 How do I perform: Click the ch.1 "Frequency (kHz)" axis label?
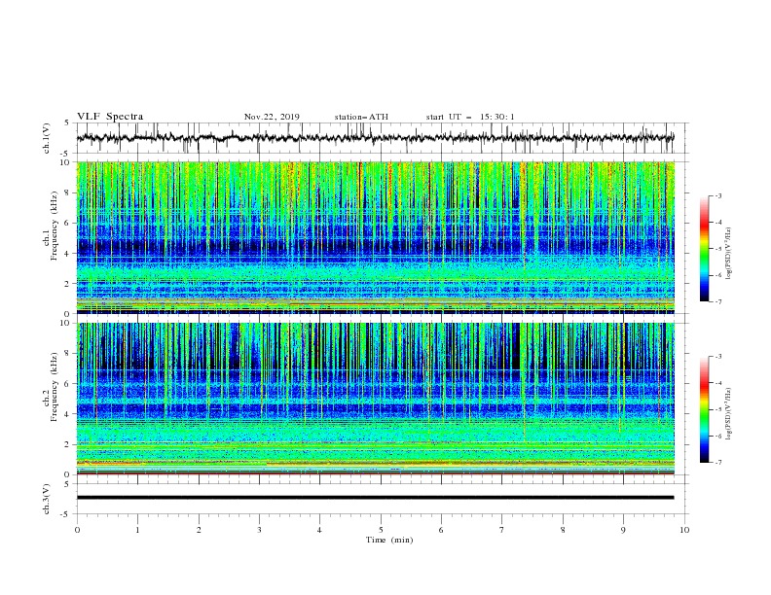55,227
